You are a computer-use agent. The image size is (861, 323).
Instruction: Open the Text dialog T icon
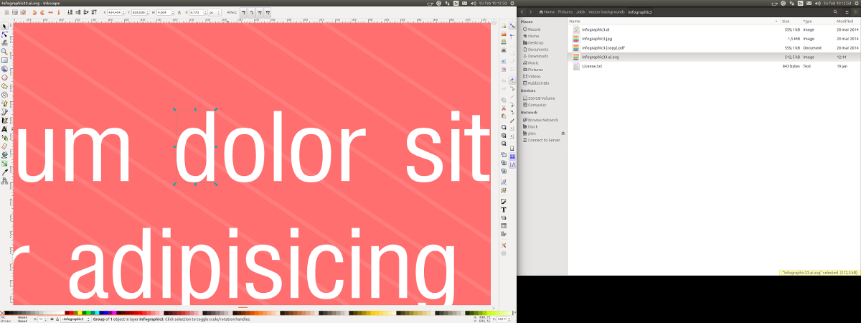tap(504, 209)
